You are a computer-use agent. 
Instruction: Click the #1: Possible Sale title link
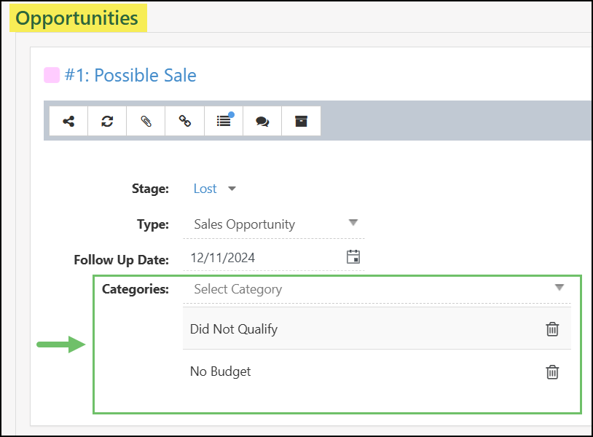click(x=130, y=75)
